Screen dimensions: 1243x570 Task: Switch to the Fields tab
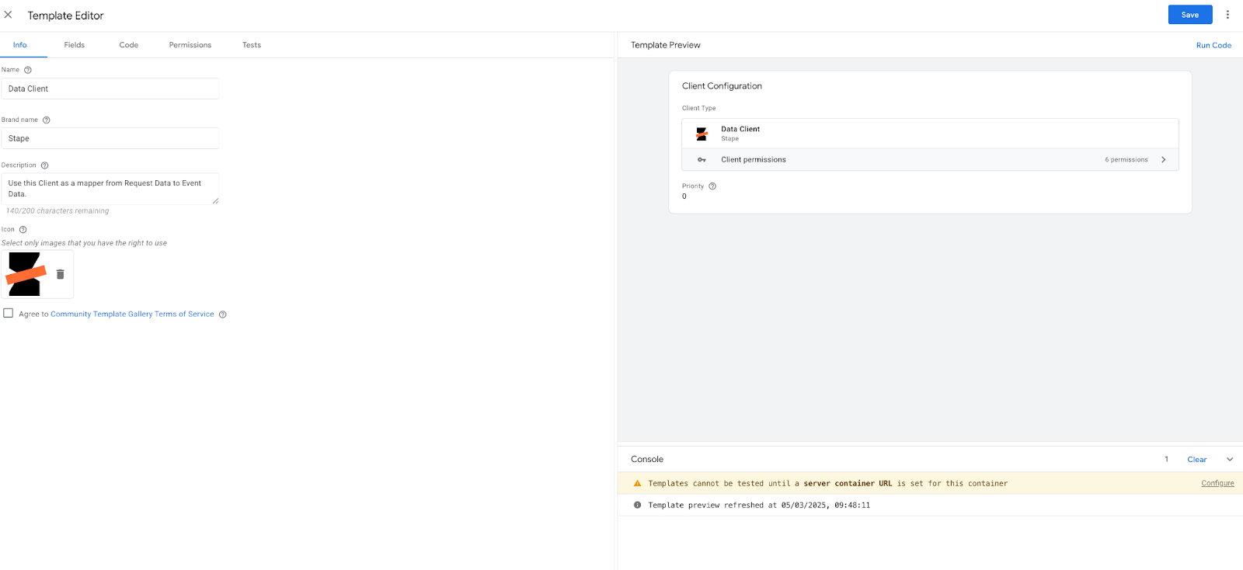tap(75, 45)
